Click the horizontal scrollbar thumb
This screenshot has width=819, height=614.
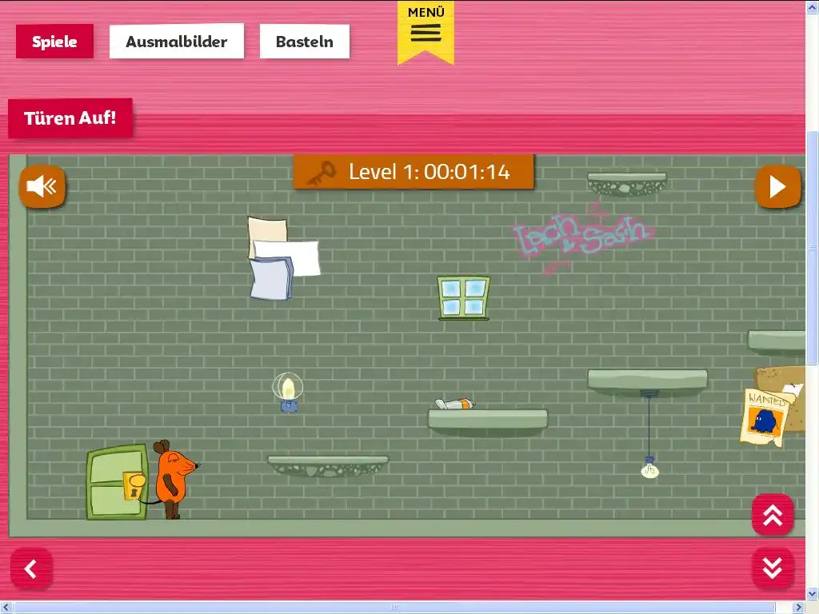click(x=394, y=608)
